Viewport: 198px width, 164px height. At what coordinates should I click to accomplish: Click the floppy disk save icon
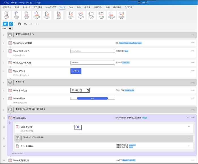pos(20,24)
